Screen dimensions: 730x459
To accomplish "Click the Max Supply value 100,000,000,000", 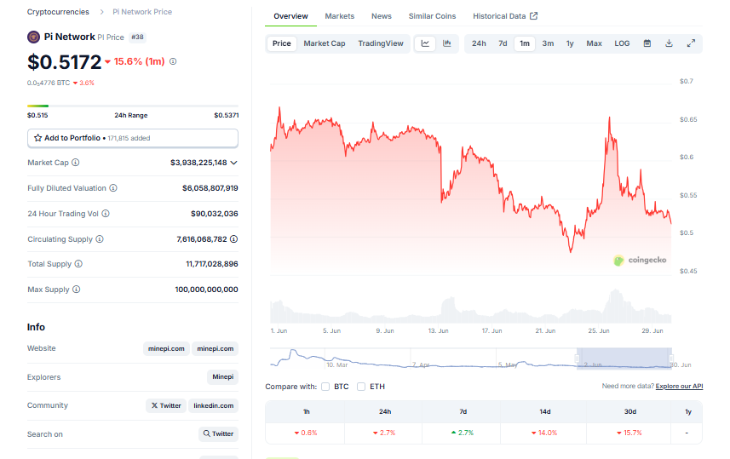I will (x=206, y=289).
